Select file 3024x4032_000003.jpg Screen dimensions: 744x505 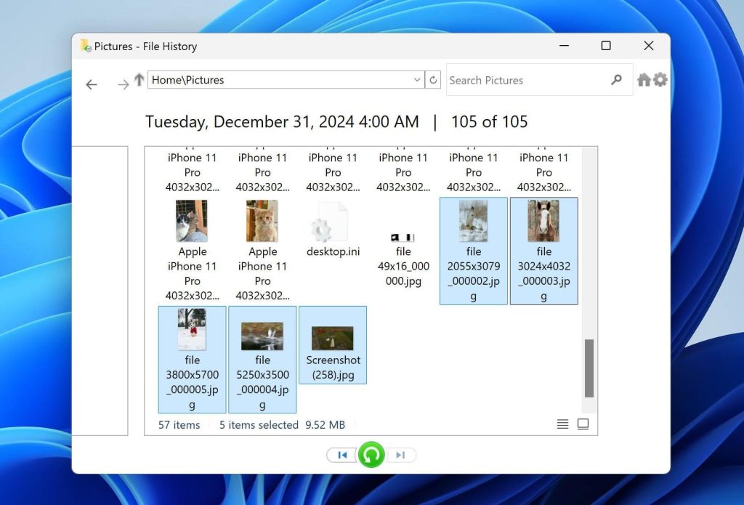tap(543, 222)
